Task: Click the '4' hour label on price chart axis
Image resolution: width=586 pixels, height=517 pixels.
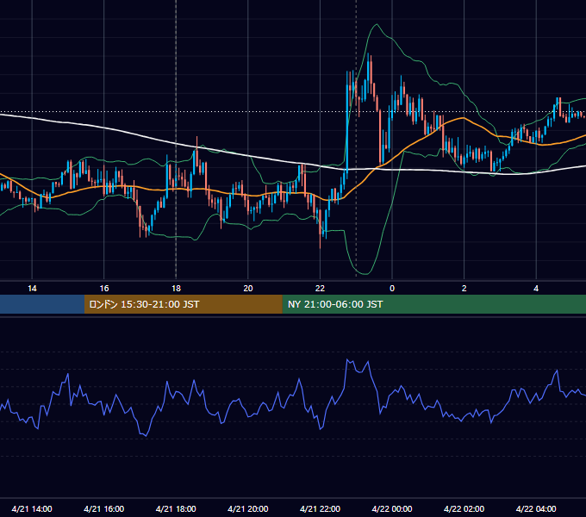Action: pos(536,288)
